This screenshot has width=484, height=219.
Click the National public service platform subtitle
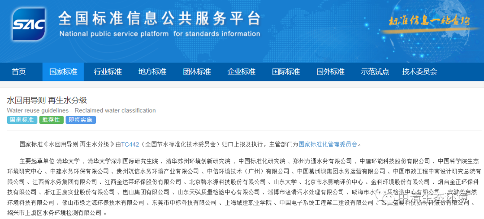[x=160, y=34]
